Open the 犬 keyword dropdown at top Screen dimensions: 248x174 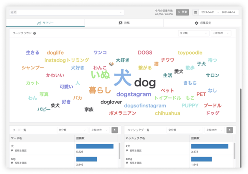point(67,12)
